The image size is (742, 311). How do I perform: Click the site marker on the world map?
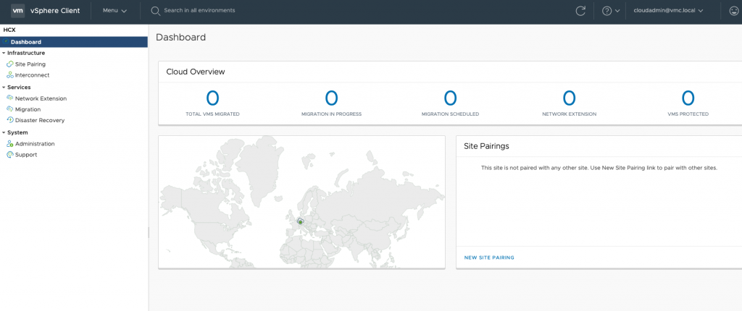click(299, 221)
